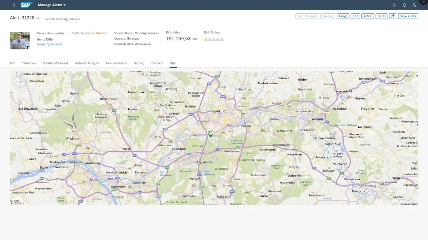This screenshot has width=428, height=240.
Task: Expand the Alert 31276 chevron
Action: tap(38, 18)
